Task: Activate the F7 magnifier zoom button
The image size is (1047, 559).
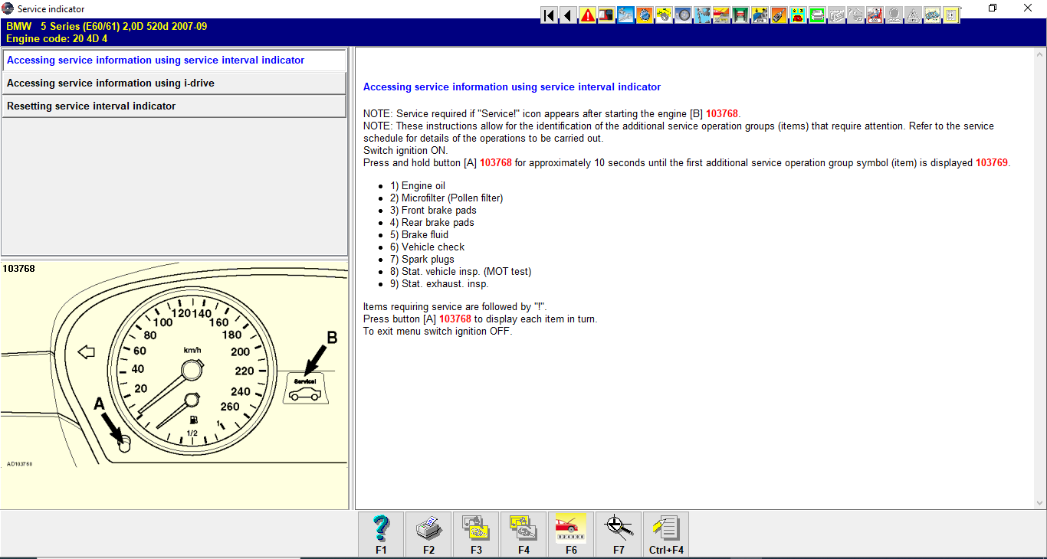Action: 619,534
